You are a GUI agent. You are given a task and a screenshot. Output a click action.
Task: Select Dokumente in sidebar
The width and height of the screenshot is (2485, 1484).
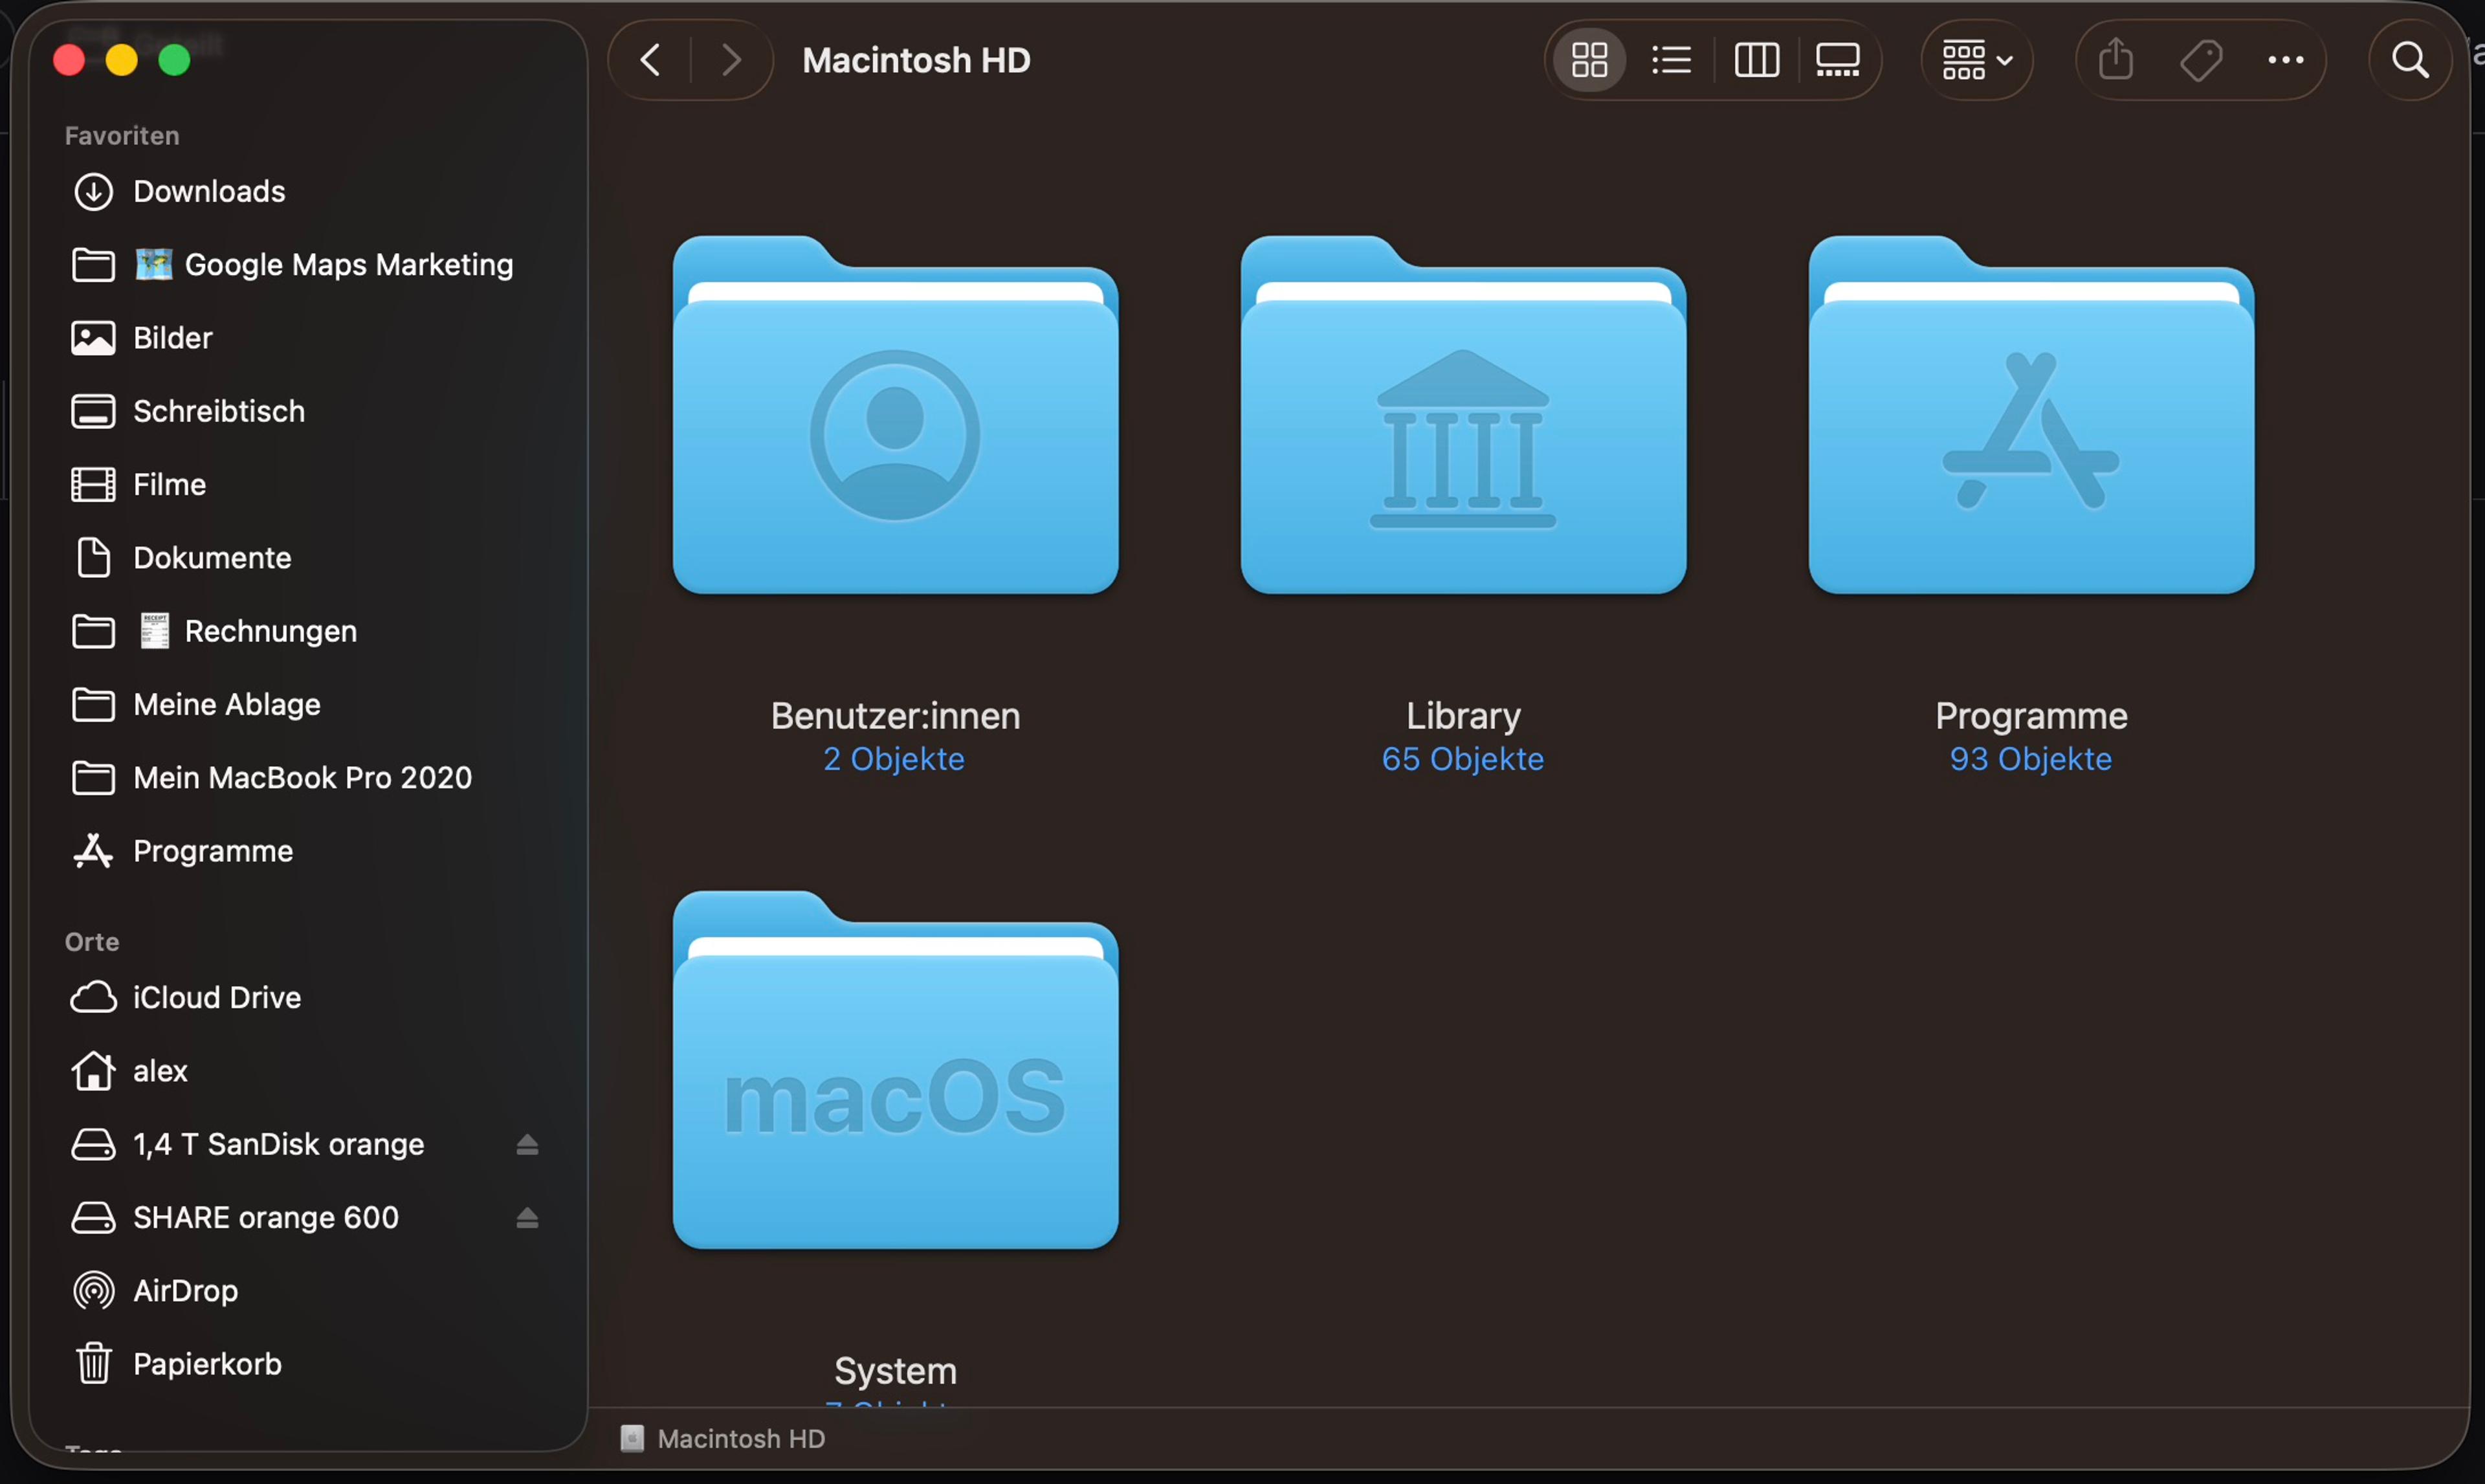(308, 558)
